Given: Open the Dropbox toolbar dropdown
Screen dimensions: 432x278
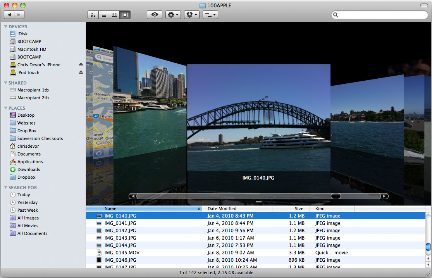Looking at the screenshot, I should pyautogui.click(x=191, y=15).
